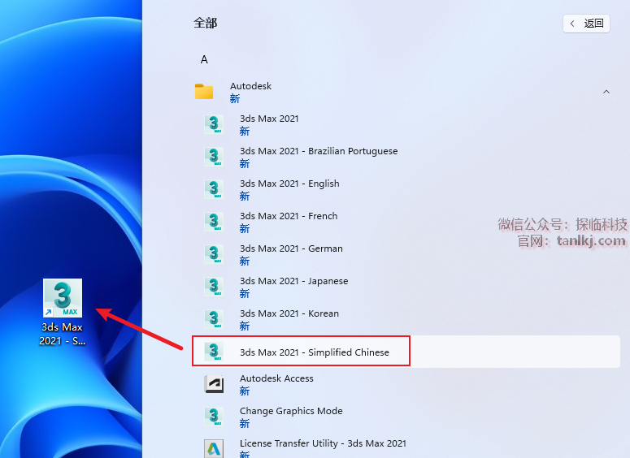Open 3ds Max 2021 - French entry
630x458 pixels.
(406, 222)
